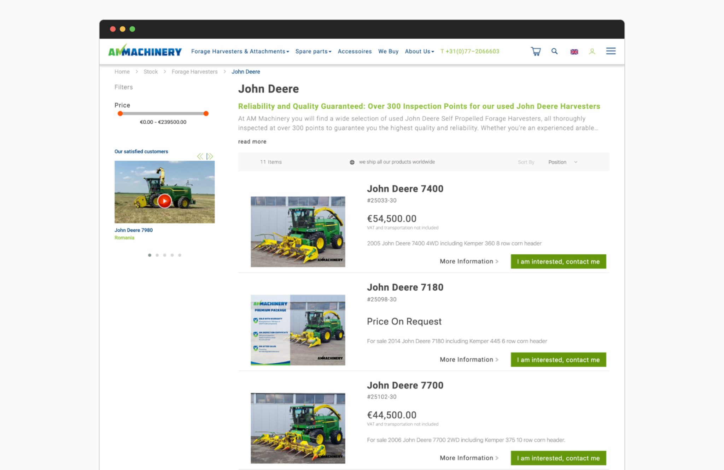Screen dimensions: 724x470
Task: Click the Price On Request text
Action: [404, 321]
